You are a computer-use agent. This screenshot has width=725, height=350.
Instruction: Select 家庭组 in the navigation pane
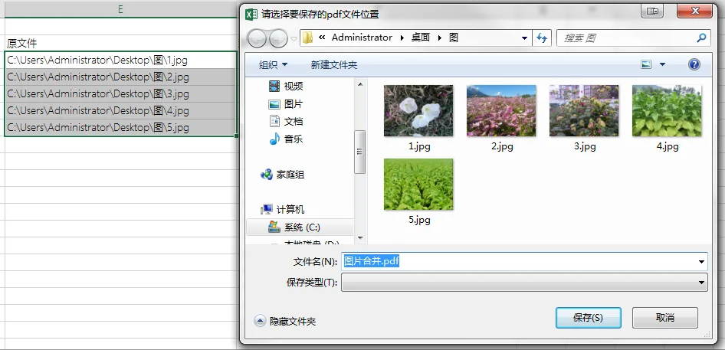(x=283, y=175)
